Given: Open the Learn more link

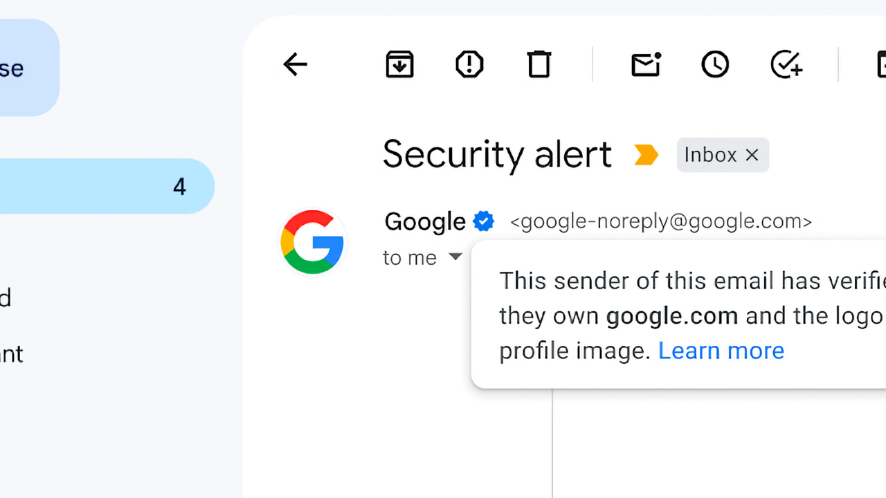Looking at the screenshot, I should pyautogui.click(x=721, y=351).
